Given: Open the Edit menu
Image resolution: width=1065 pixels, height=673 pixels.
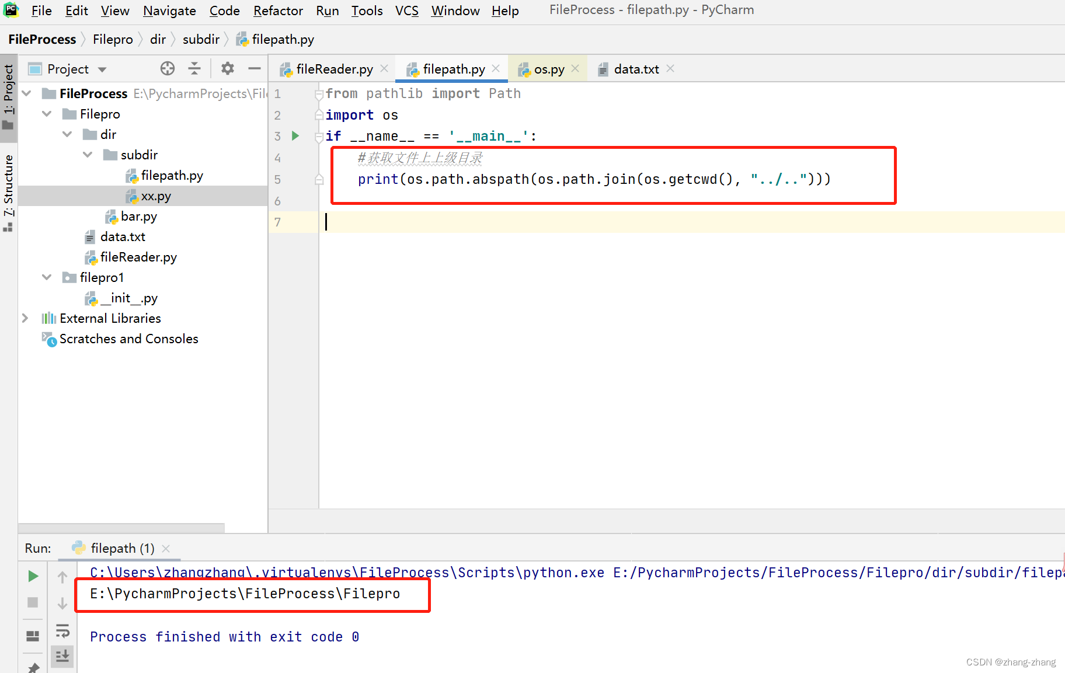Looking at the screenshot, I should [76, 11].
